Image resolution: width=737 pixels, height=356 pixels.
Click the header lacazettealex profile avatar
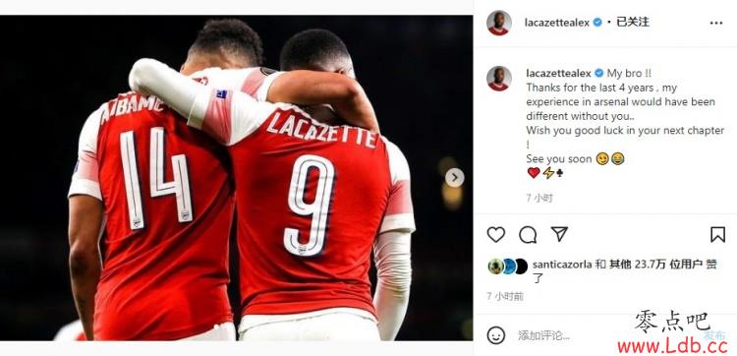coord(498,23)
